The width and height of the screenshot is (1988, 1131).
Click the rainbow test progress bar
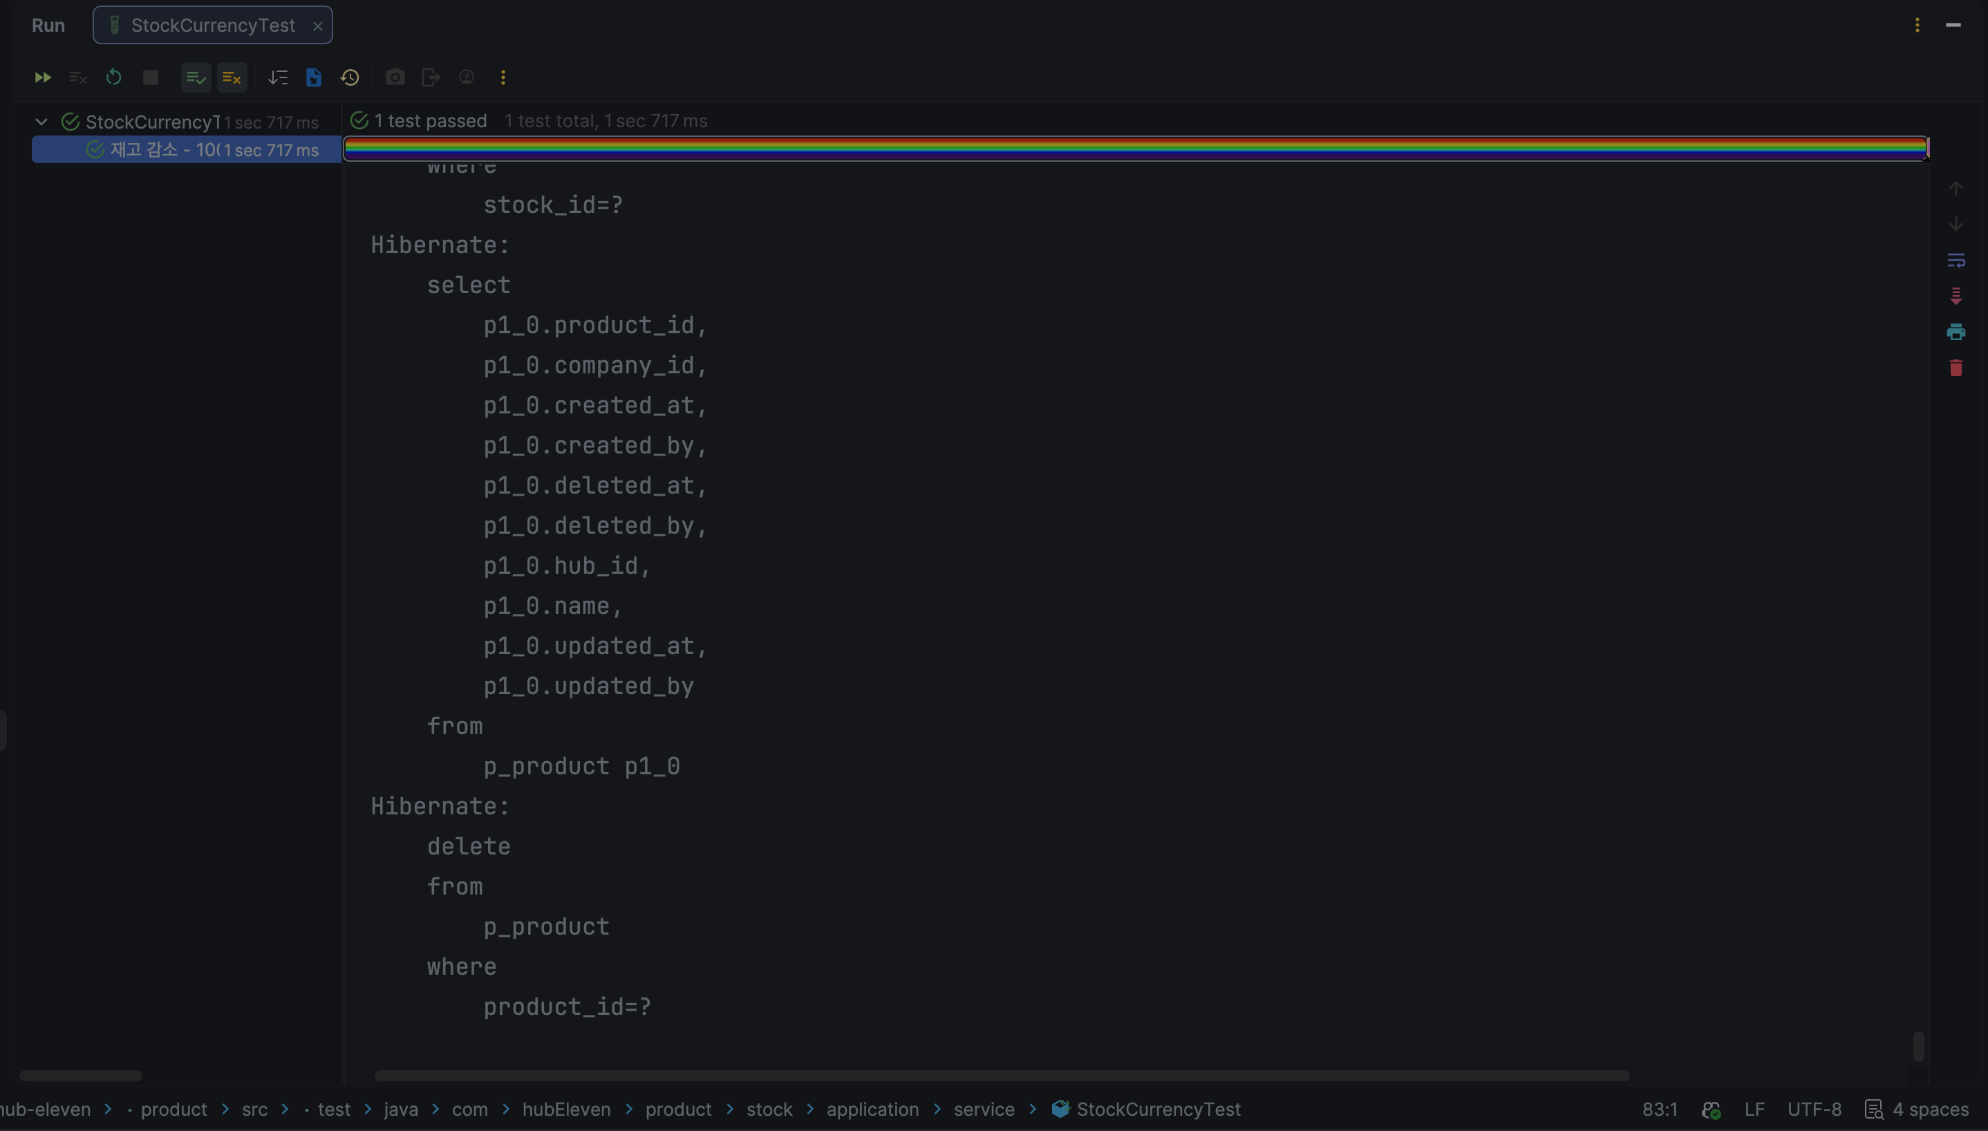point(1135,147)
